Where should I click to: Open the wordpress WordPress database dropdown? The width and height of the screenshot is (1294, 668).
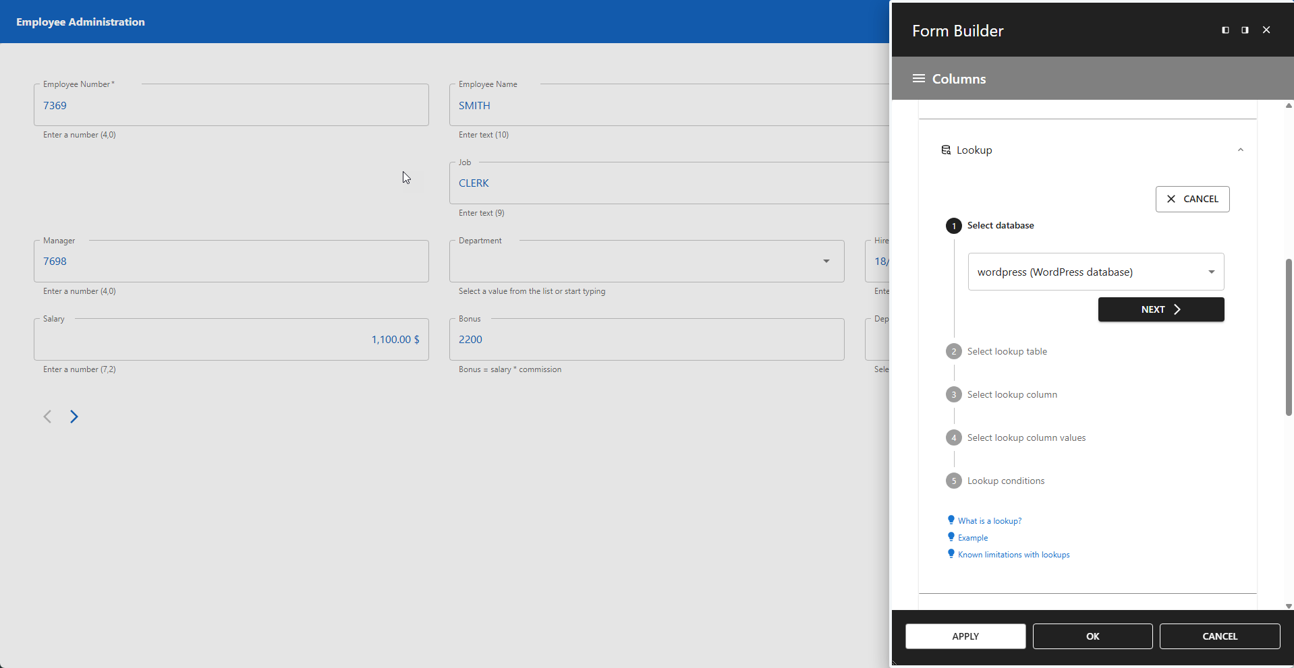[1210, 272]
